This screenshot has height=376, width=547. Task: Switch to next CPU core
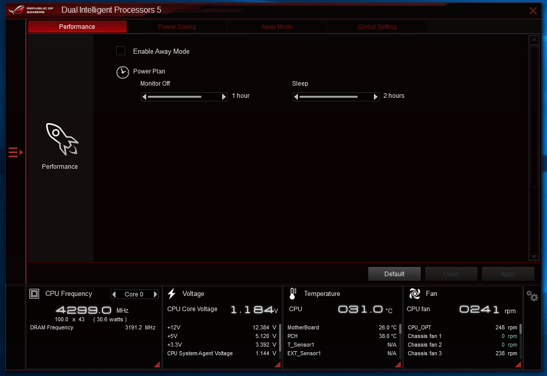155,294
